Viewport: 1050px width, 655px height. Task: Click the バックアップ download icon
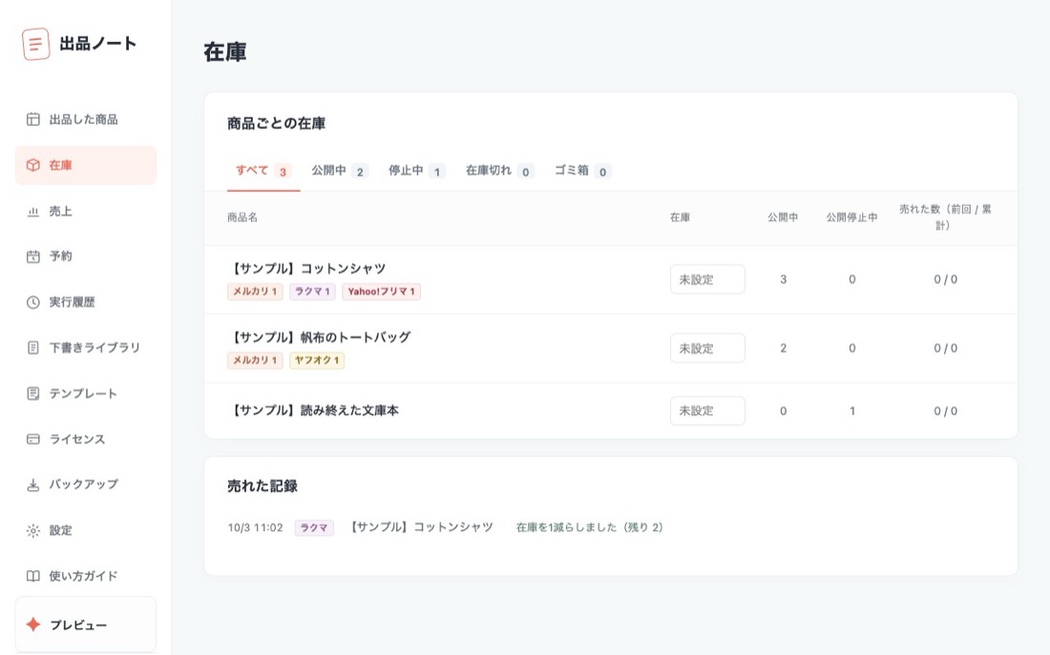pyautogui.click(x=32, y=485)
